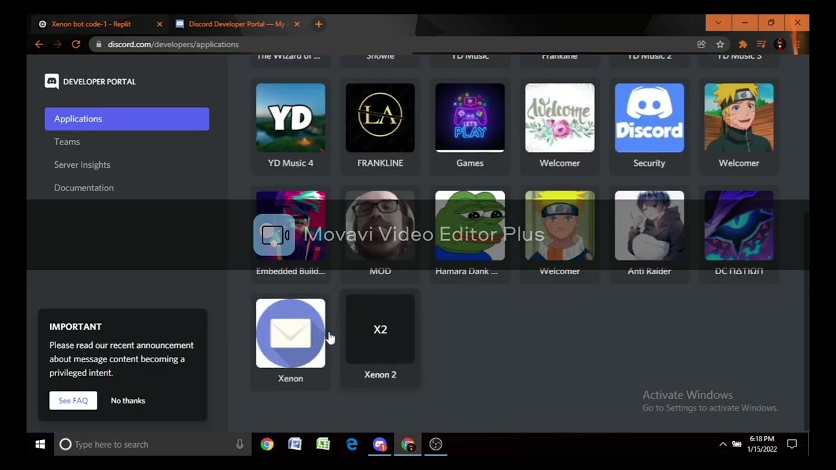Click the address bar URL field
This screenshot has width=836, height=470.
point(392,44)
